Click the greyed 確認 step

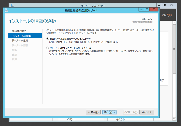[x=14, y=55]
